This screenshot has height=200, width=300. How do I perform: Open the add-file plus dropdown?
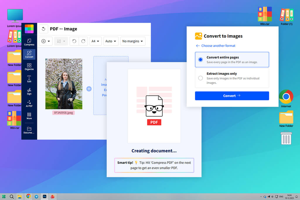pyautogui.click(x=45, y=41)
